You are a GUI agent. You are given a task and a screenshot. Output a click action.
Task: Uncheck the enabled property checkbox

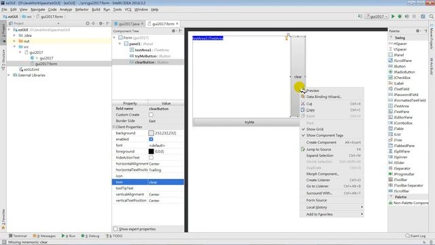click(x=151, y=139)
